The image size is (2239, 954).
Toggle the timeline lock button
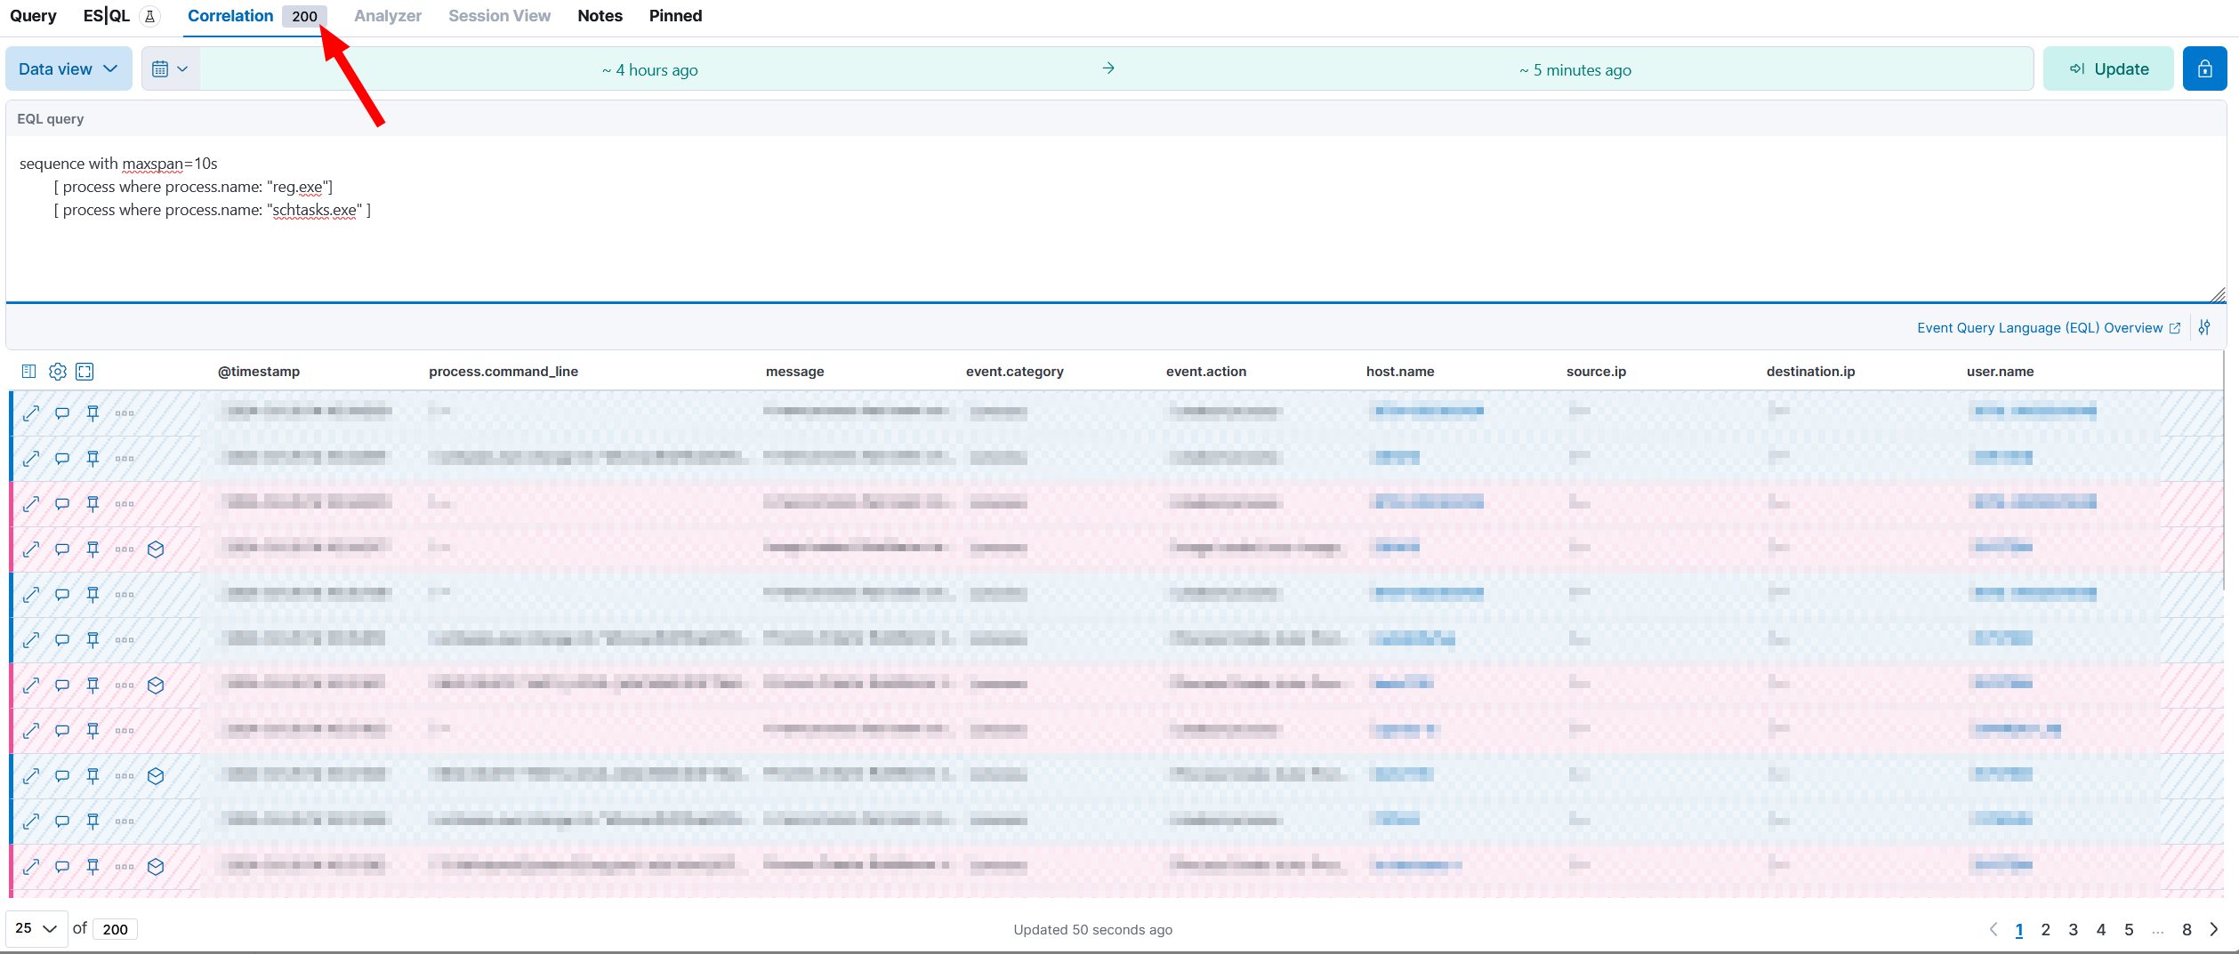(x=2204, y=69)
